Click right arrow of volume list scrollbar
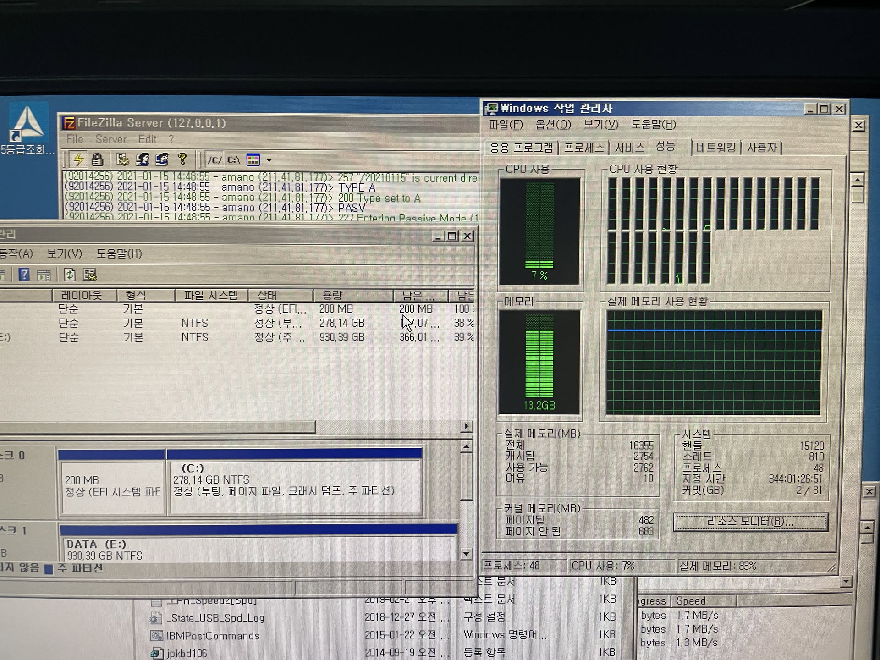The height and width of the screenshot is (660, 880). click(466, 426)
